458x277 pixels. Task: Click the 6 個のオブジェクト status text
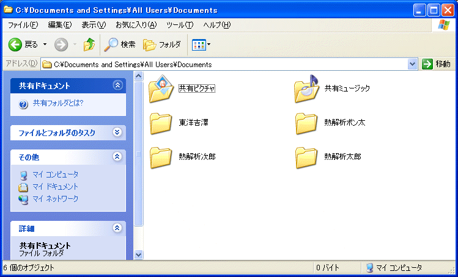point(29,268)
